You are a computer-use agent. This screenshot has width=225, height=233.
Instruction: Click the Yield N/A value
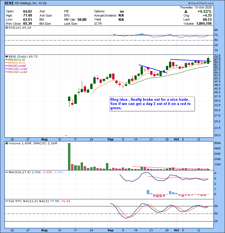coord(121,20)
